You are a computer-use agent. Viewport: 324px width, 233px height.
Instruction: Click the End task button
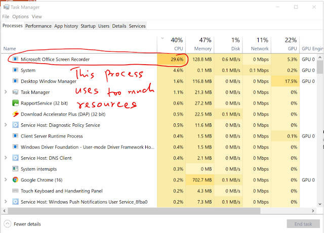[303, 224]
